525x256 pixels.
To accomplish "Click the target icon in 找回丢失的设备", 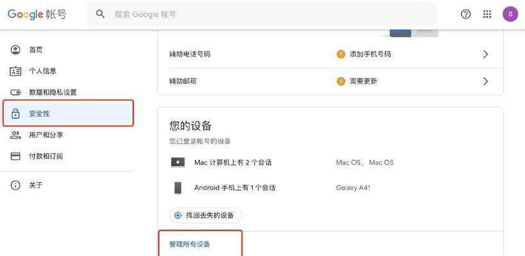I will [178, 215].
